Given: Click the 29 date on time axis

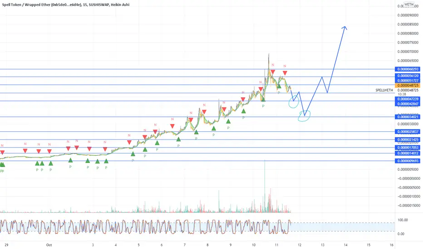Looking at the screenshot, I should [6, 245].
